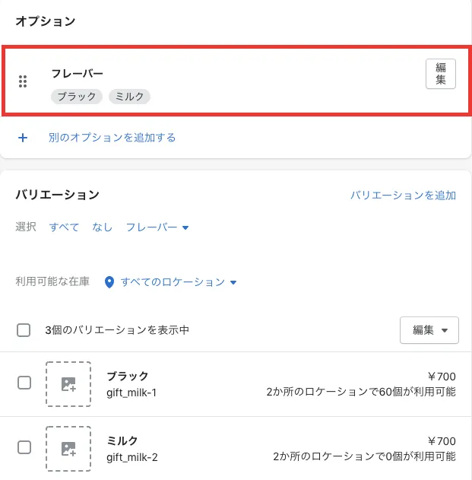
Task: Select なし to deselect all variations
Action: tap(102, 227)
